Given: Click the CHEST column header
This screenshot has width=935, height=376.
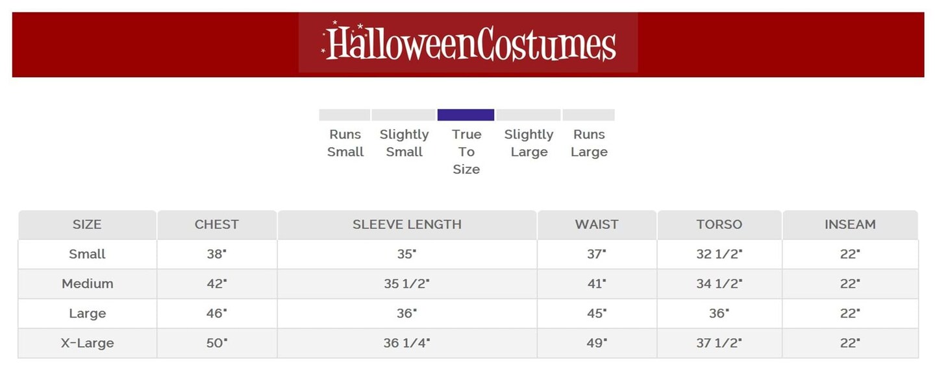Looking at the screenshot, I should point(217,224).
